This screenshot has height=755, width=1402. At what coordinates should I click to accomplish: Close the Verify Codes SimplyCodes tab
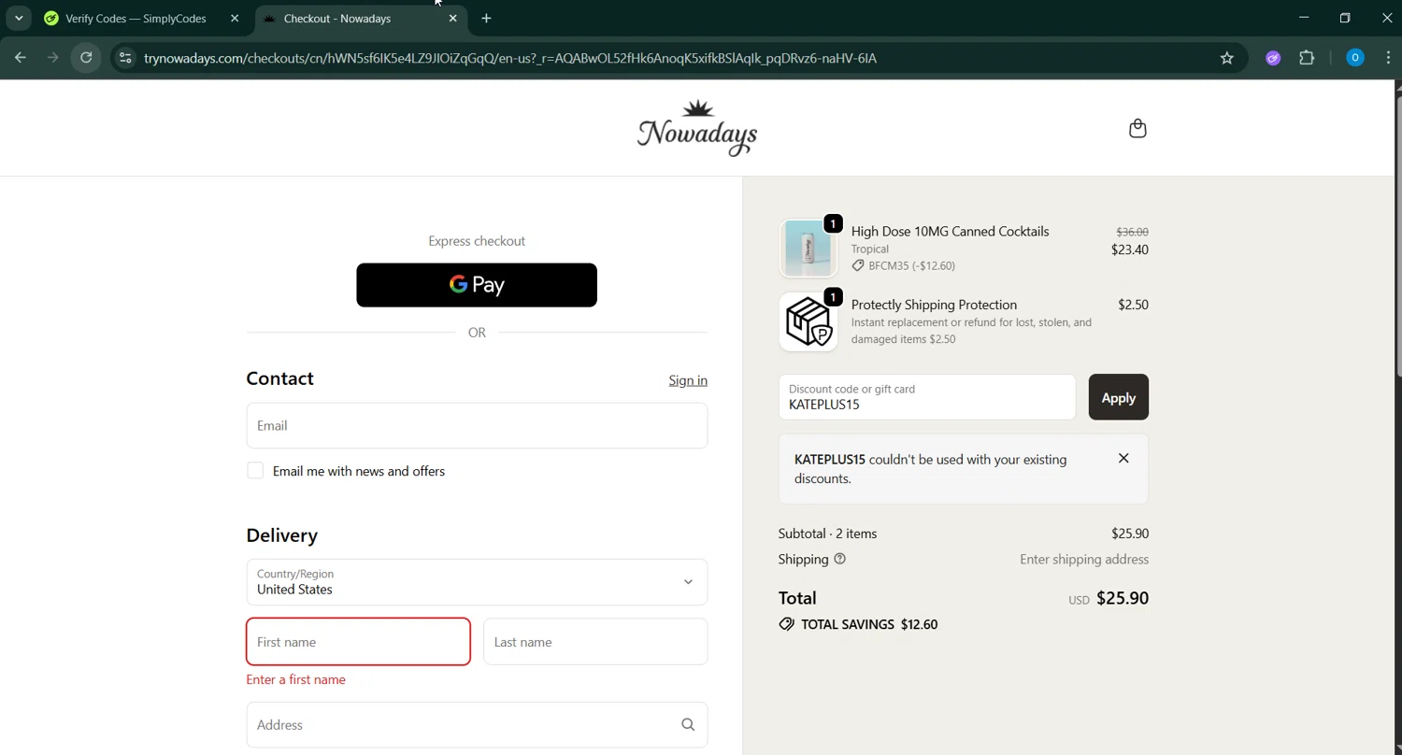click(235, 18)
